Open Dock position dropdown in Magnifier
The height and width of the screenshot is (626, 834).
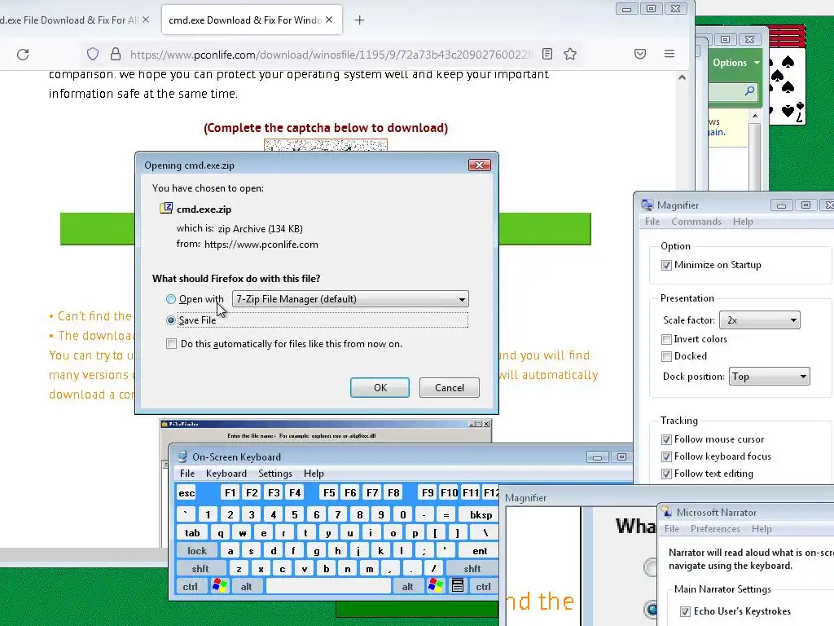coord(769,377)
